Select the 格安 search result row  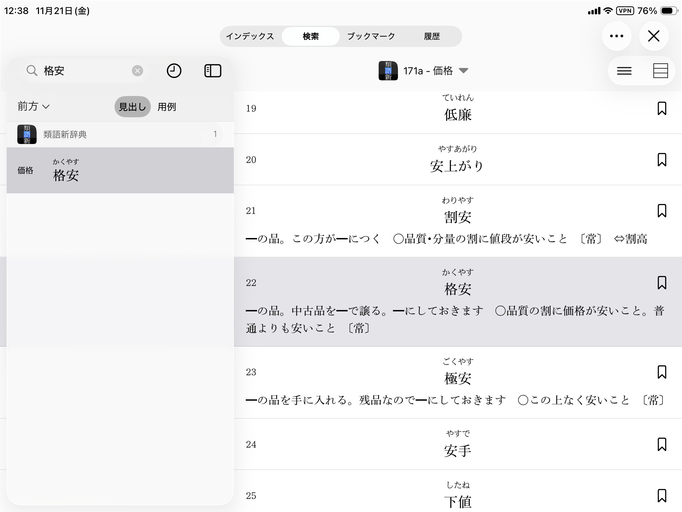pos(120,170)
